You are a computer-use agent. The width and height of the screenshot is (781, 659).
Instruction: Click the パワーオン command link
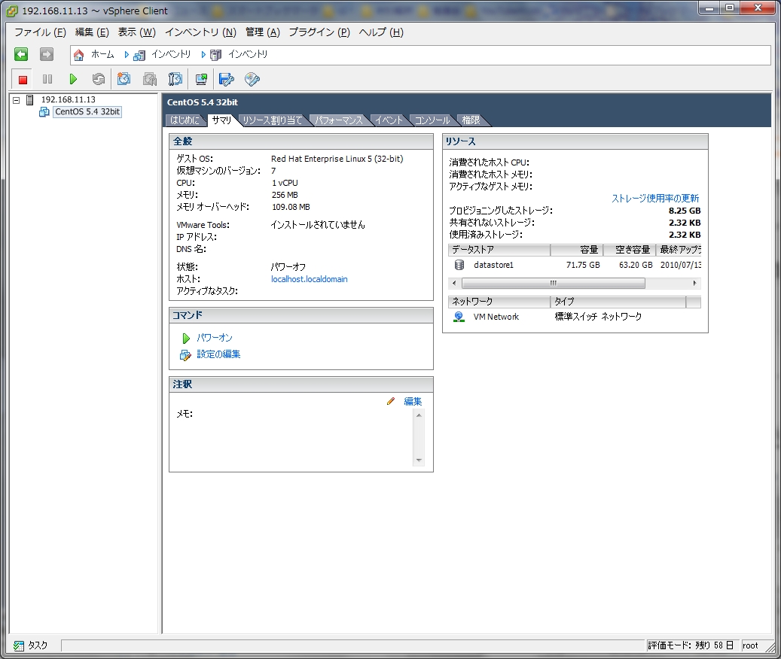click(x=215, y=339)
